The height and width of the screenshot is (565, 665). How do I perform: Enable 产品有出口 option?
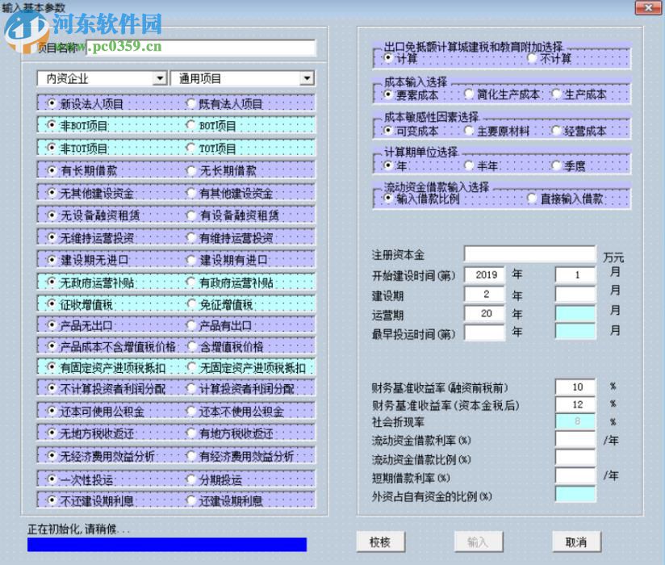coord(190,325)
